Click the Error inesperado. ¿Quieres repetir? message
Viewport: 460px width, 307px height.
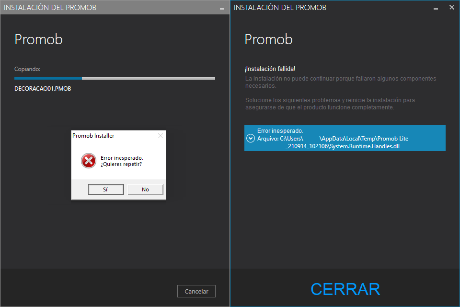click(122, 161)
